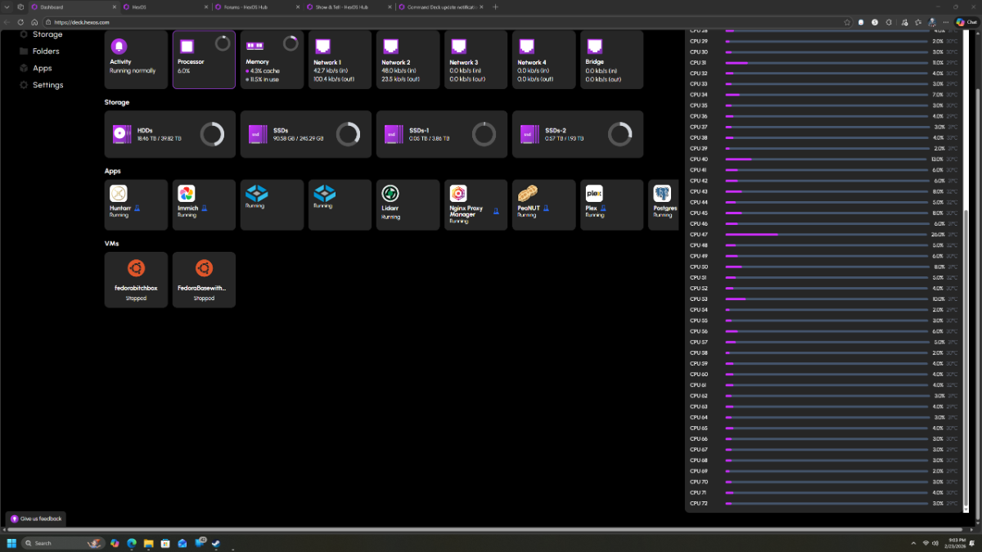
Task: Open Folders in the sidebar
Action: coord(46,52)
